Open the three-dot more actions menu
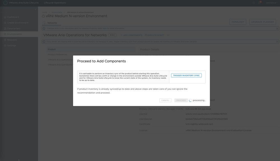The width and height of the screenshot is (280, 161). 168,35
